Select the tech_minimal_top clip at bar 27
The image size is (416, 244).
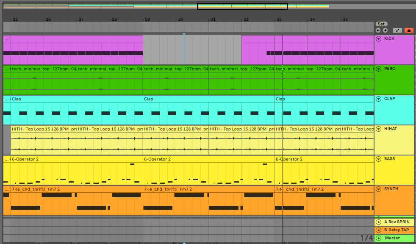coord(110,69)
